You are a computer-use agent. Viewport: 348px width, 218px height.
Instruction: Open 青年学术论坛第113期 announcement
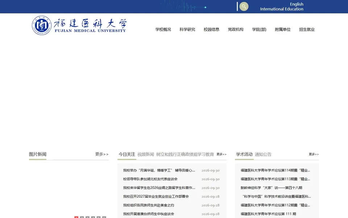(275, 179)
